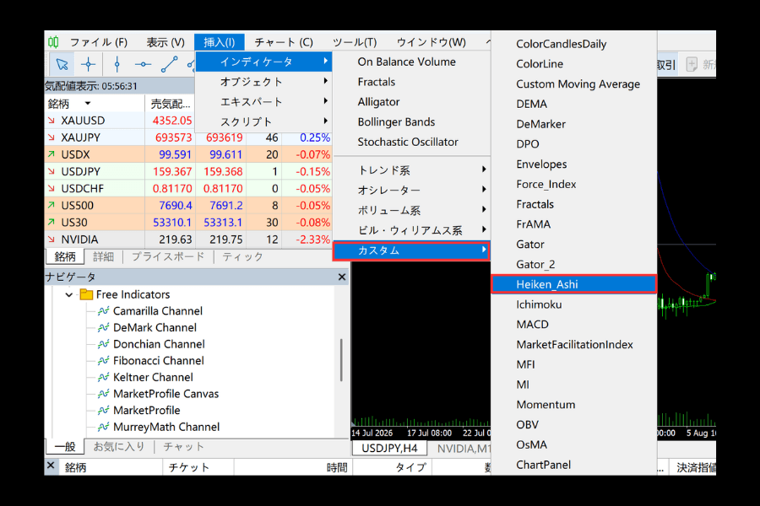Screen dimensions: 760x506
Task: Select the USDJPY,H4 chart tab
Action: coord(389,449)
